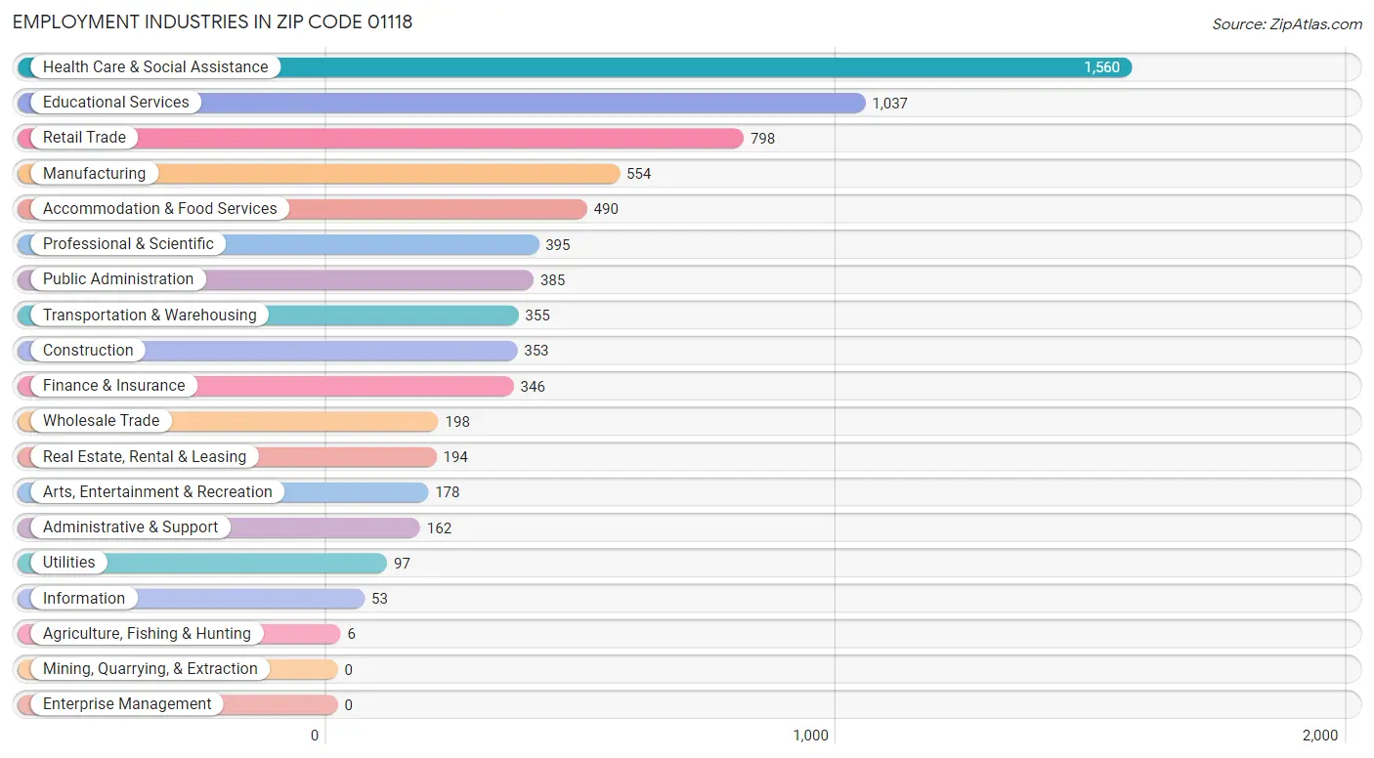Select Transportation & Warehousing label
This screenshot has height=758, width=1374.
(150, 315)
